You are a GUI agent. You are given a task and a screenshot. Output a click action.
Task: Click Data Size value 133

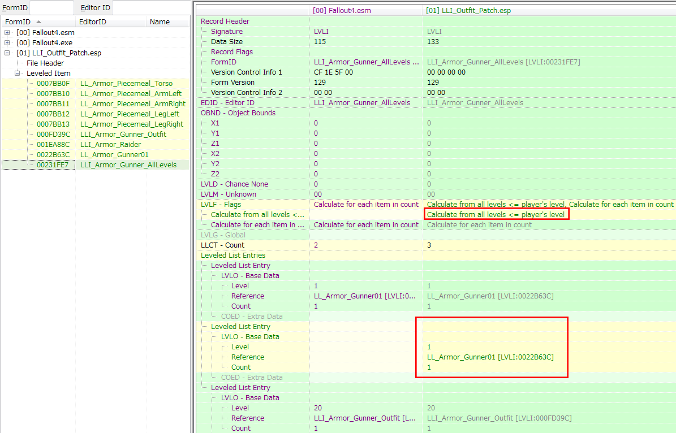[433, 42]
